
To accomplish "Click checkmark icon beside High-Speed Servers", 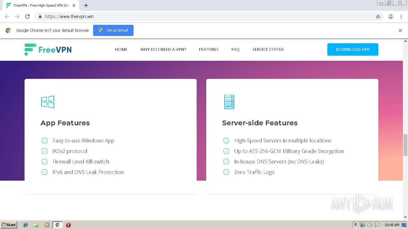I will click(x=226, y=141).
